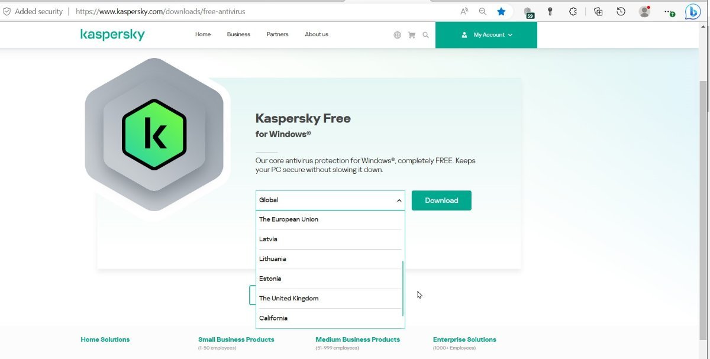Open the Collections icon in the toolbar
710x359 pixels.
598,11
